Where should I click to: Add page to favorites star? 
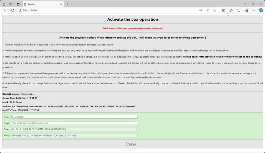click(214, 10)
